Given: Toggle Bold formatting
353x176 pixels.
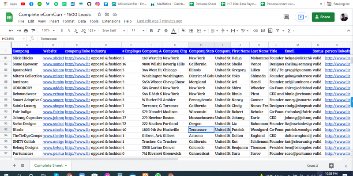Looking at the screenshot, I should click(151, 31).
